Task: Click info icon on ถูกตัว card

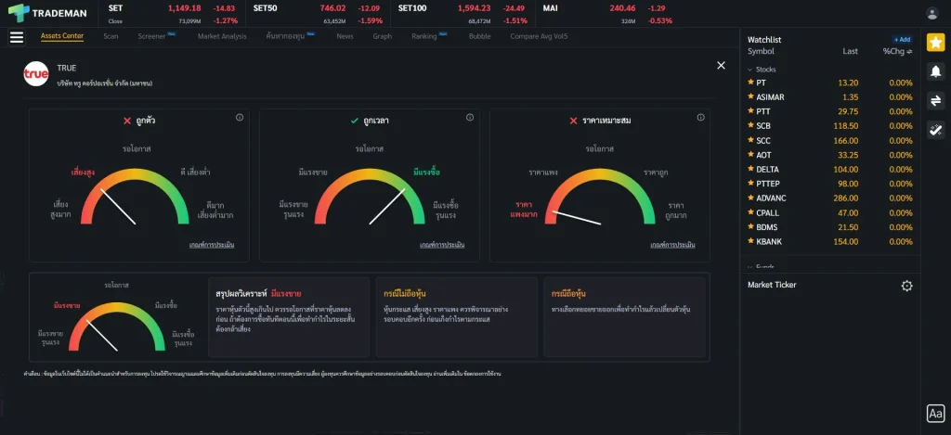Action: [240, 118]
